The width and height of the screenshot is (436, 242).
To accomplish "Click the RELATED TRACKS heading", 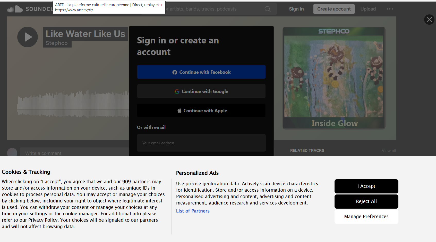I will (x=307, y=151).
